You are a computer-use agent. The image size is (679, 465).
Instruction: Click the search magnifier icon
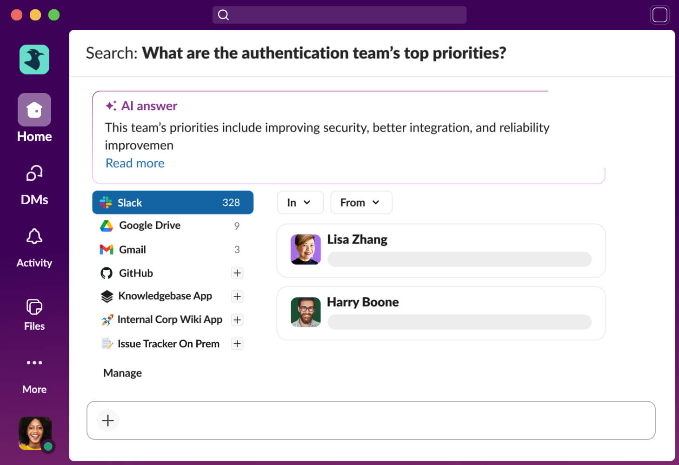(x=224, y=15)
